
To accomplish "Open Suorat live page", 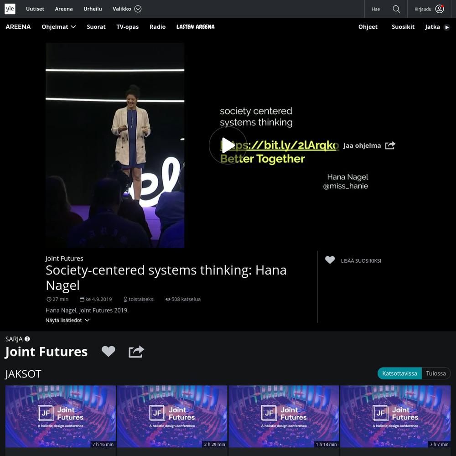I will [x=96, y=27].
